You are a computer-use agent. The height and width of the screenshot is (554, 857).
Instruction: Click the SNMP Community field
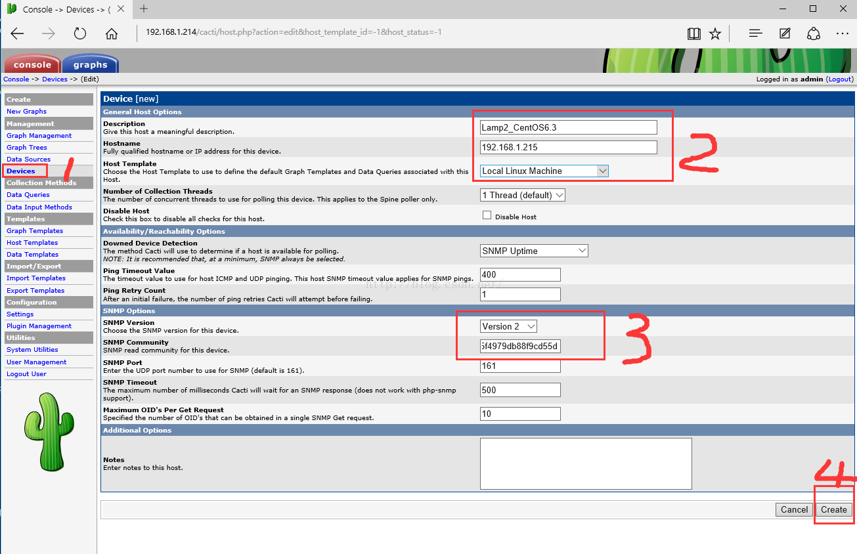[520, 346]
